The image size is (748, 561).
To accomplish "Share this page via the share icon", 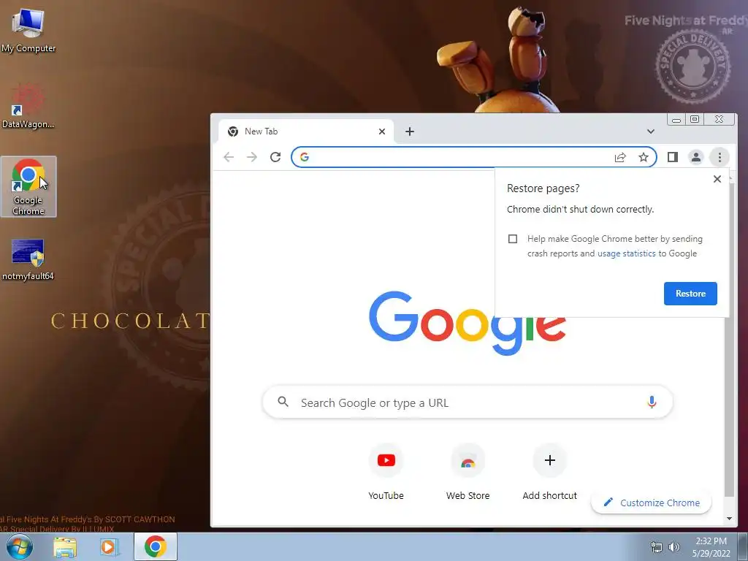I will [x=620, y=157].
